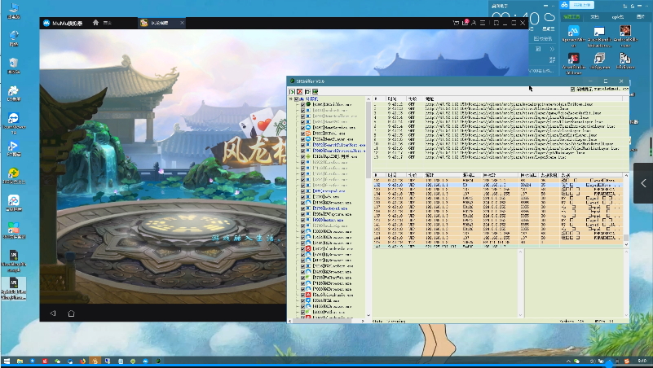This screenshot has height=368, width=653.
Task: Click the light-blue button beside cloud-upload icon
Action: [x=582, y=5]
